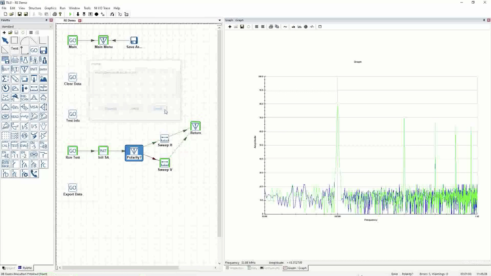Switch to the Graph / Graph tab
The image size is (491, 276).
point(295,268)
